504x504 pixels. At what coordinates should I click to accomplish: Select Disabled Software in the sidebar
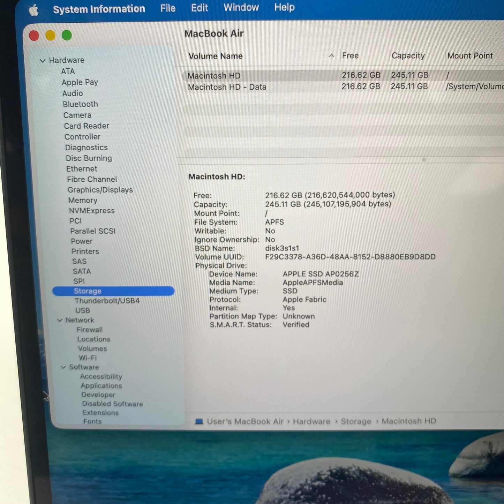tap(113, 404)
